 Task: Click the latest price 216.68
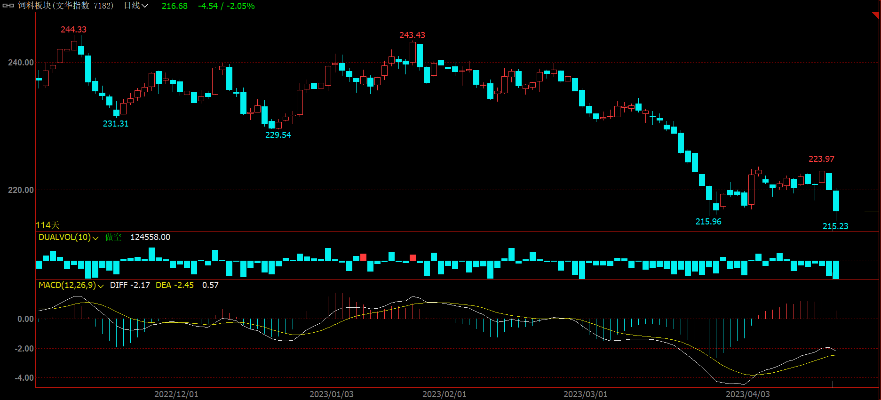(175, 6)
